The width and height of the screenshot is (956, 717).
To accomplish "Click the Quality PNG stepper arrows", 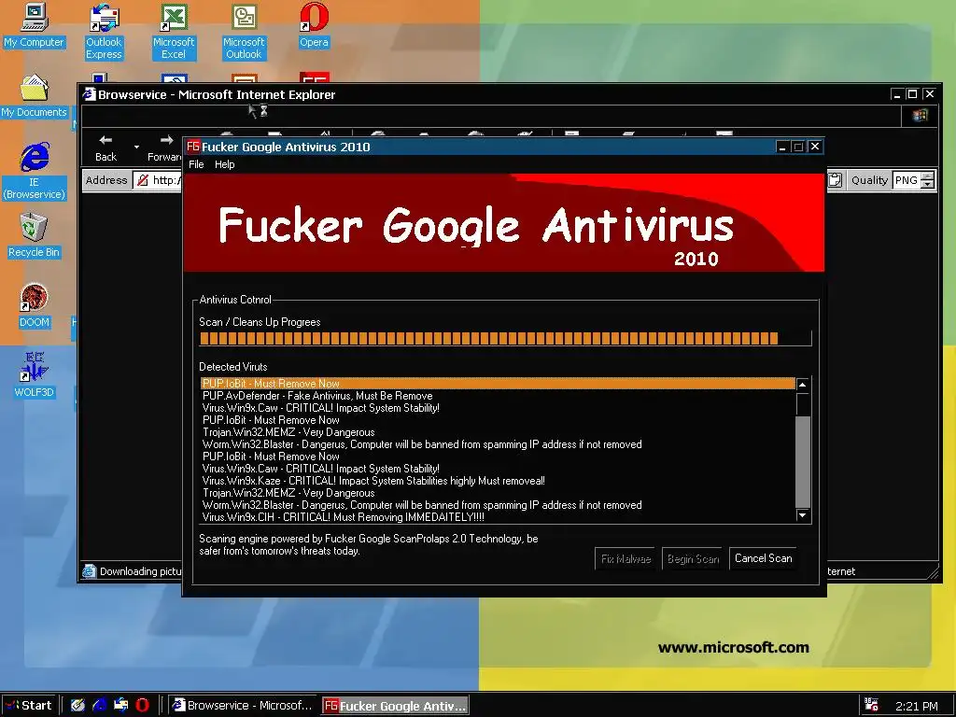I will point(927,180).
